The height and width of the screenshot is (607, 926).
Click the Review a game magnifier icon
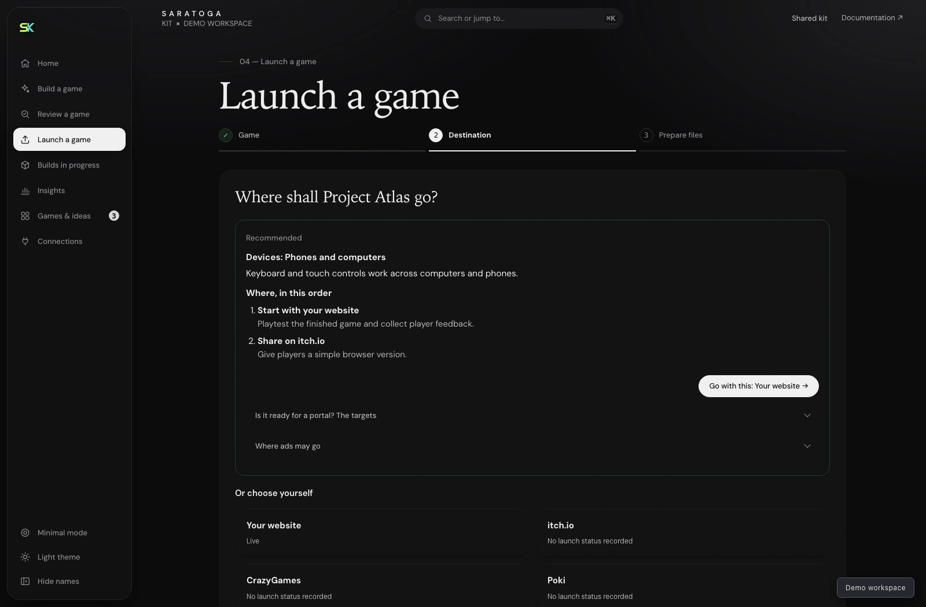[x=25, y=114]
